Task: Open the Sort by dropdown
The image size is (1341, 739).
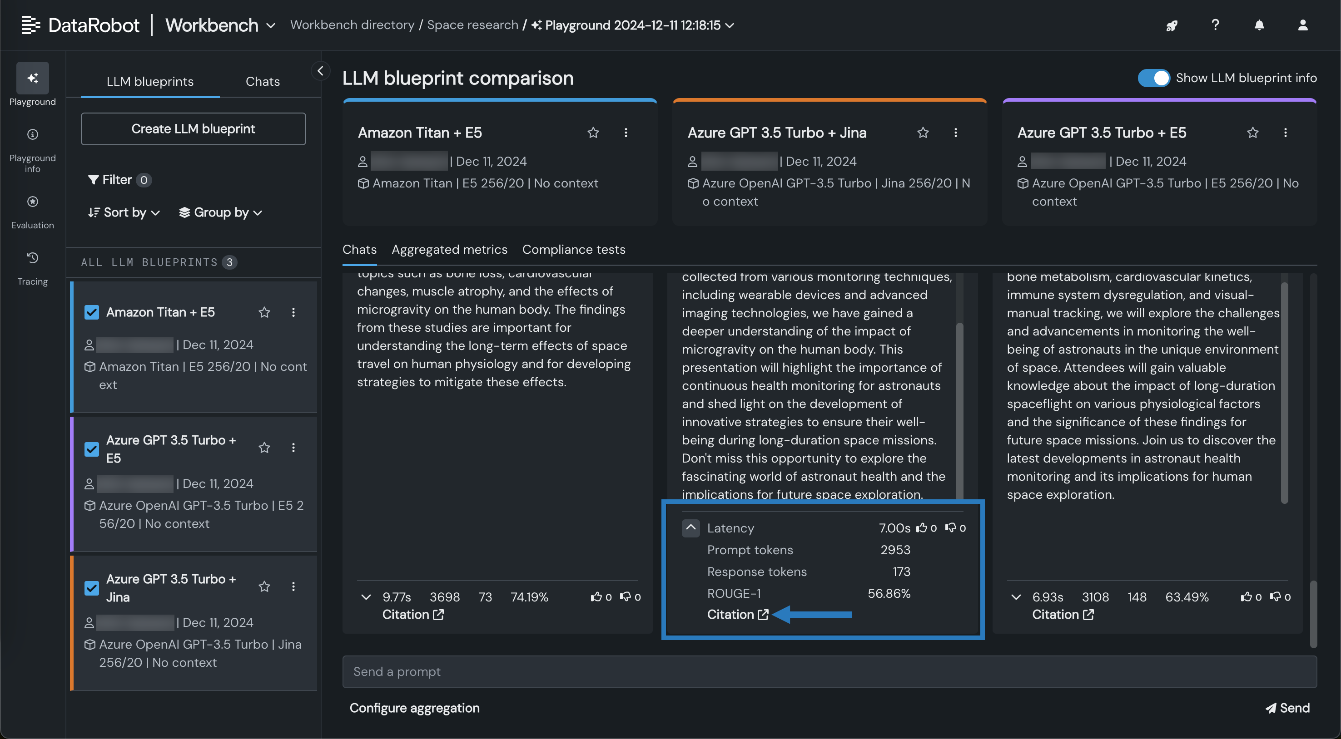Action: pyautogui.click(x=124, y=212)
